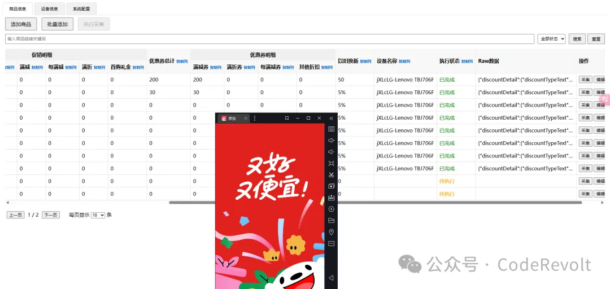Click the 批量添加 button
Screen dimensions: 610x289
(57, 24)
